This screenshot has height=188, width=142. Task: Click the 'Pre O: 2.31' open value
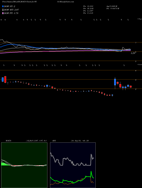coord(88,6)
